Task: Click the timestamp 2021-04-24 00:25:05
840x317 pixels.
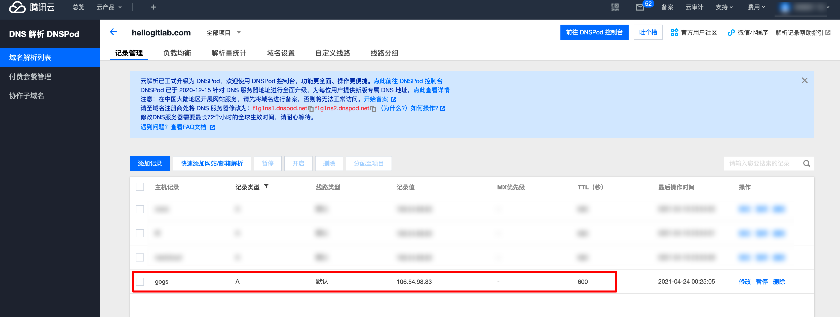Action: pyautogui.click(x=686, y=282)
